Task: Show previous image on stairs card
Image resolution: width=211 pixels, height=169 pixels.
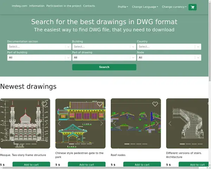Action: [170, 124]
